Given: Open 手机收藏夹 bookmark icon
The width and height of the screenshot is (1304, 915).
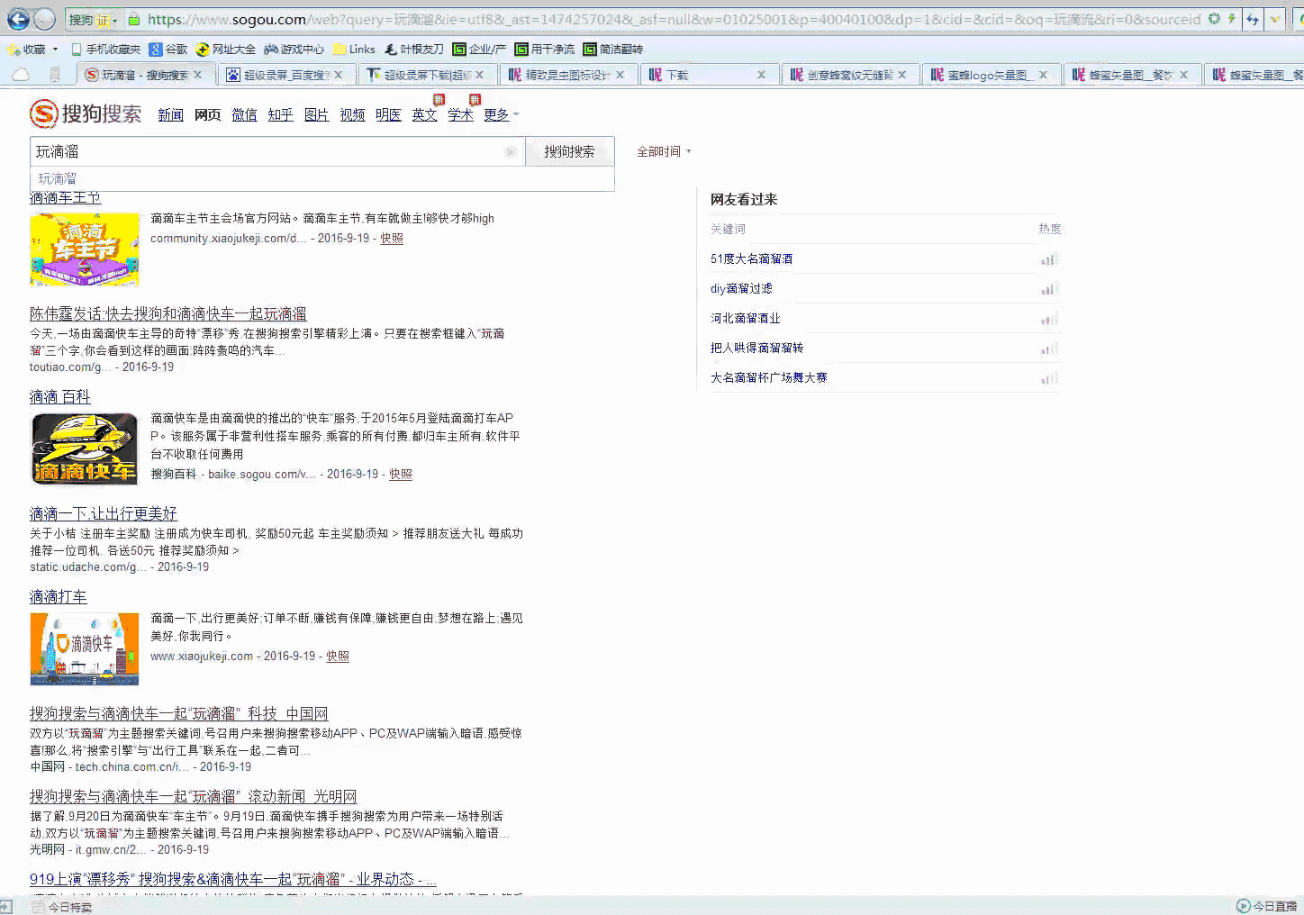Looking at the screenshot, I should (77, 50).
